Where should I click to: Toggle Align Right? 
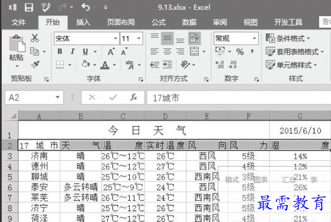coord(180,52)
